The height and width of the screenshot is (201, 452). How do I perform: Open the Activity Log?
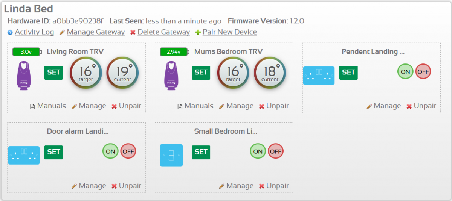coord(34,32)
